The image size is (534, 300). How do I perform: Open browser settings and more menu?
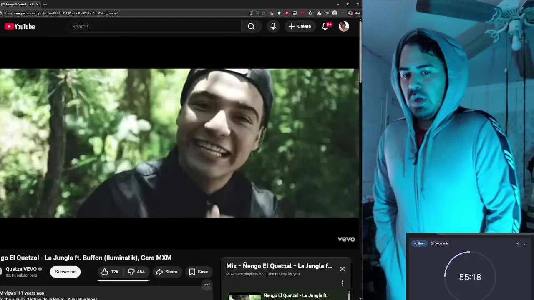[x=343, y=13]
